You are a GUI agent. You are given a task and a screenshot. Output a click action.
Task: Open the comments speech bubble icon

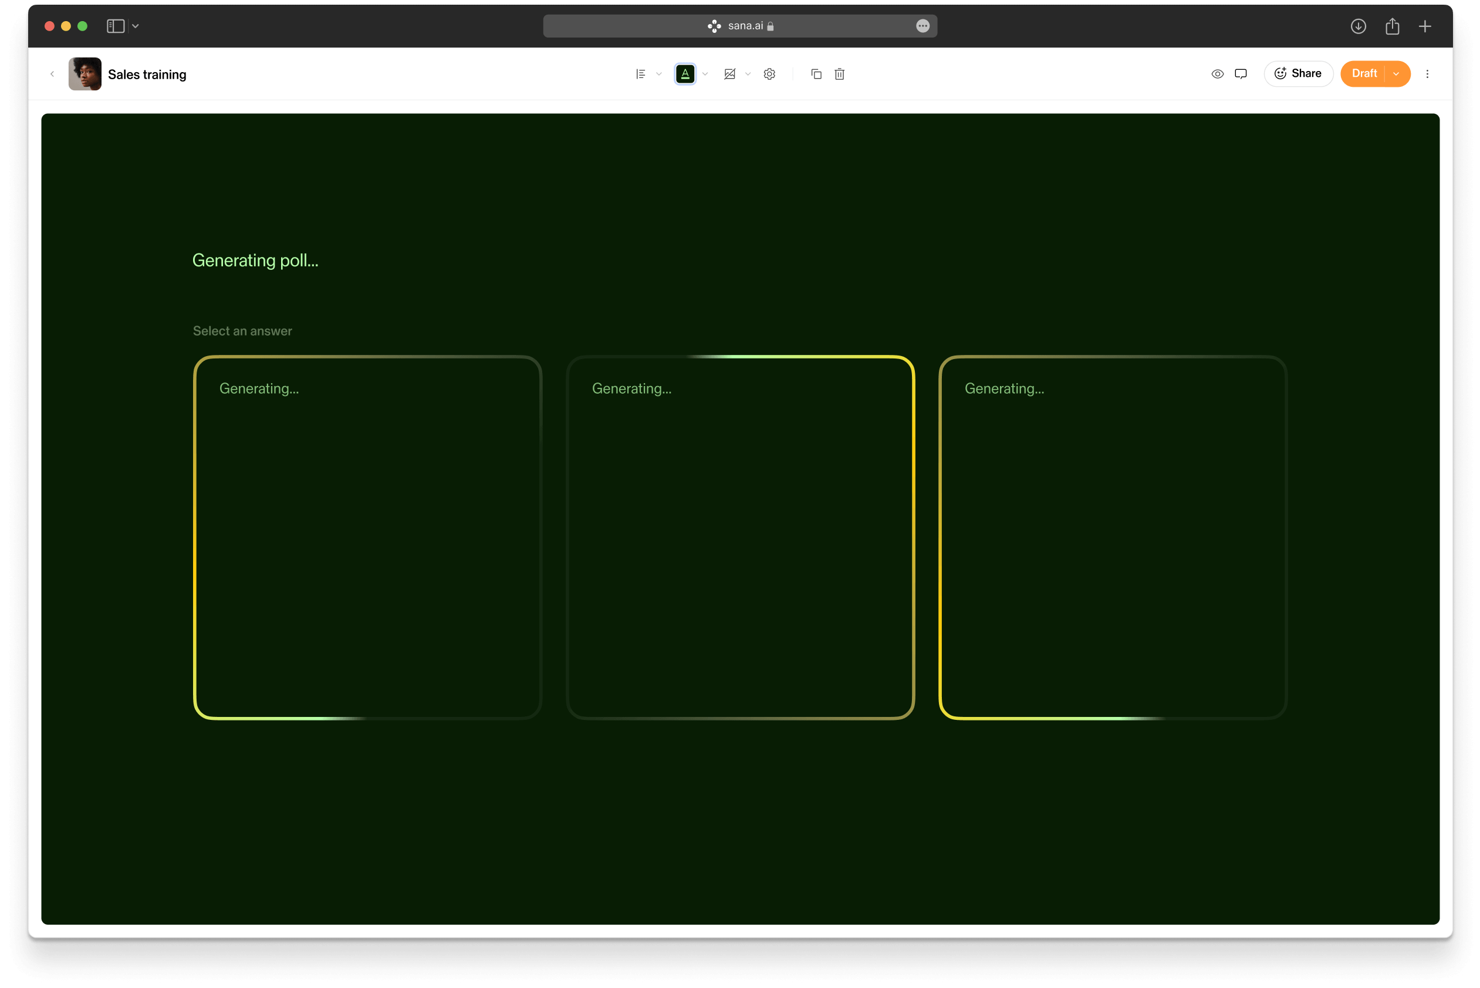[1241, 74]
